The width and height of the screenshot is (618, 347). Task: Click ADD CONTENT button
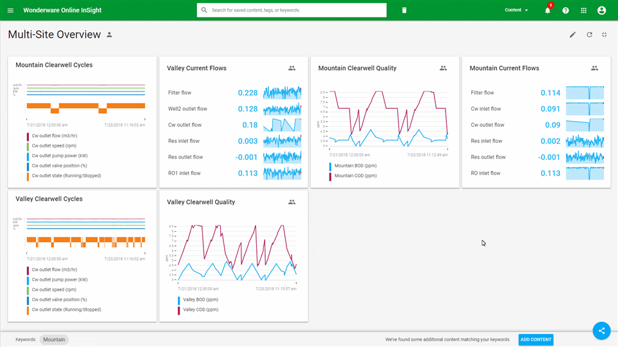coord(536,339)
